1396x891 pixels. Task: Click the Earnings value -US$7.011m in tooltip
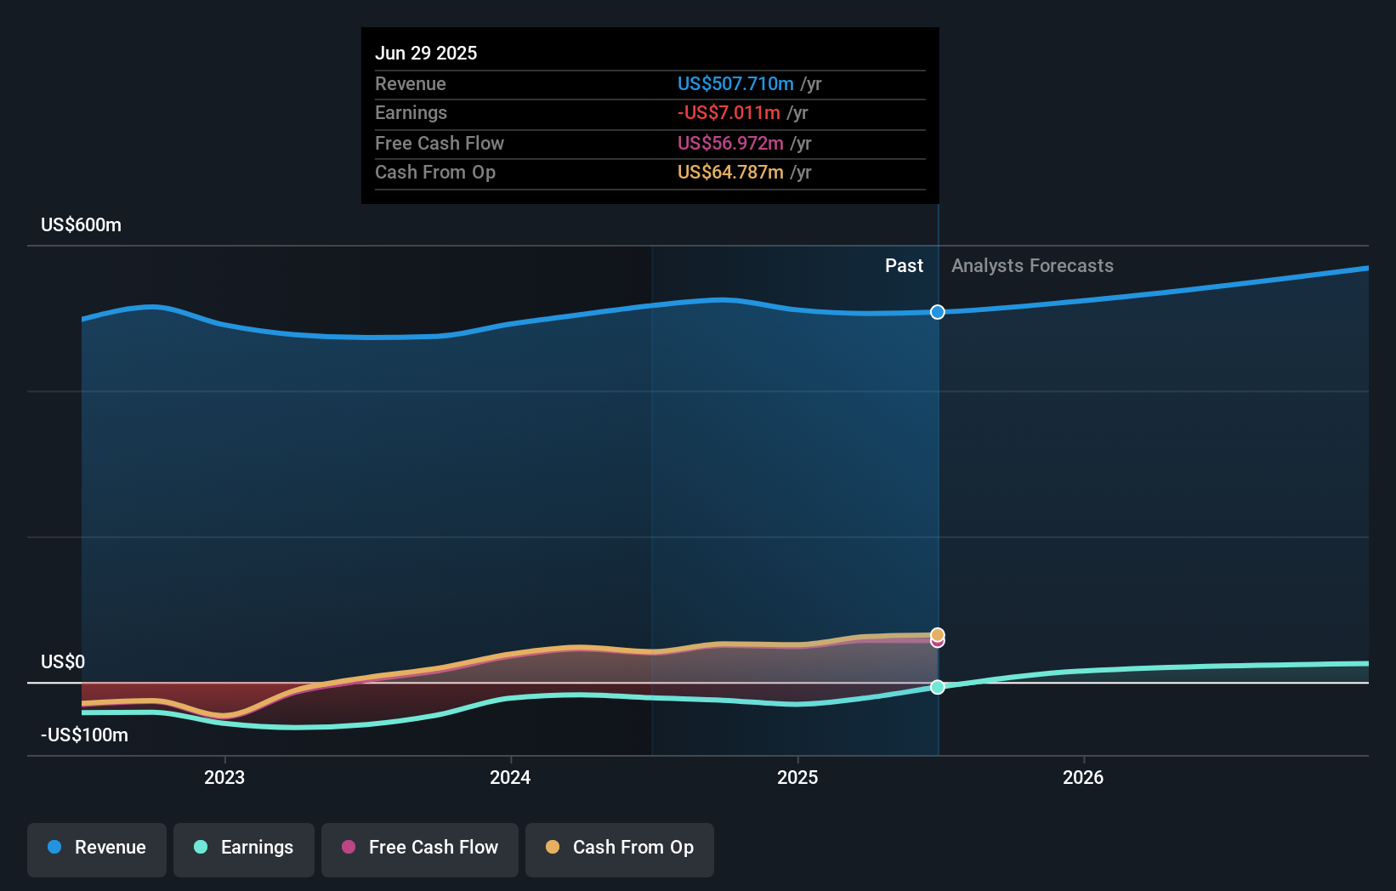click(x=728, y=112)
